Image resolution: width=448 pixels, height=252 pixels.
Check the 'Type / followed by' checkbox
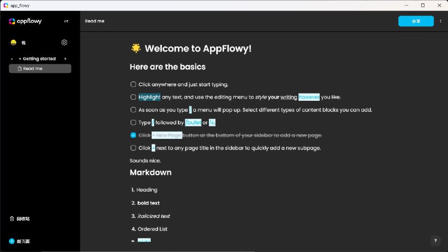pos(133,123)
